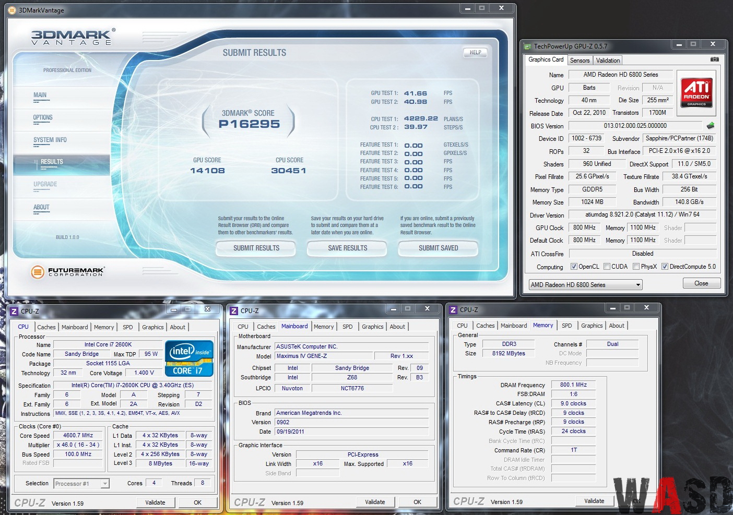Click Validate in the CPU-Z Memory window
The image size is (733, 515).
594,501
